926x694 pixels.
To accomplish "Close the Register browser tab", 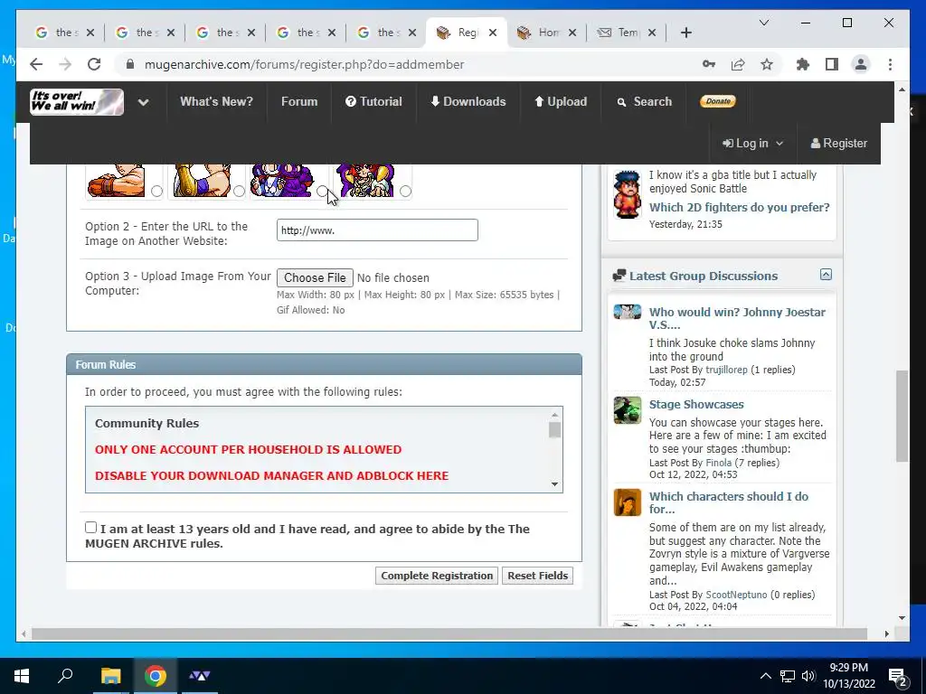I will tap(493, 33).
